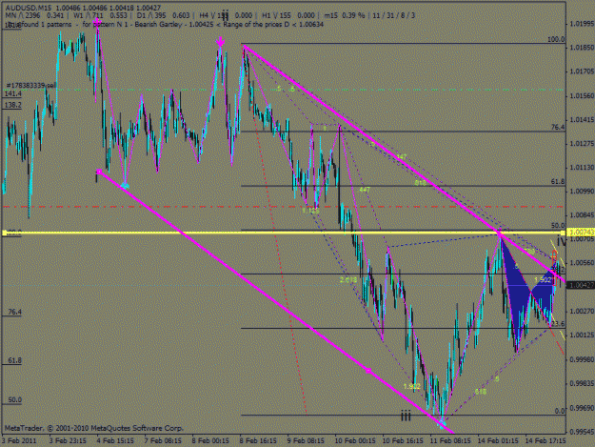Click the '11 / 31 / 8 / 3' counter text
This screenshot has height=447, width=595.
pyautogui.click(x=393, y=15)
